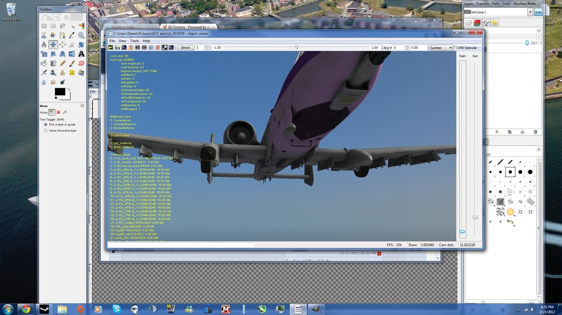The width and height of the screenshot is (562, 315).
Task: Switch to the Layers tab icon in dock
Action: coord(469,22)
